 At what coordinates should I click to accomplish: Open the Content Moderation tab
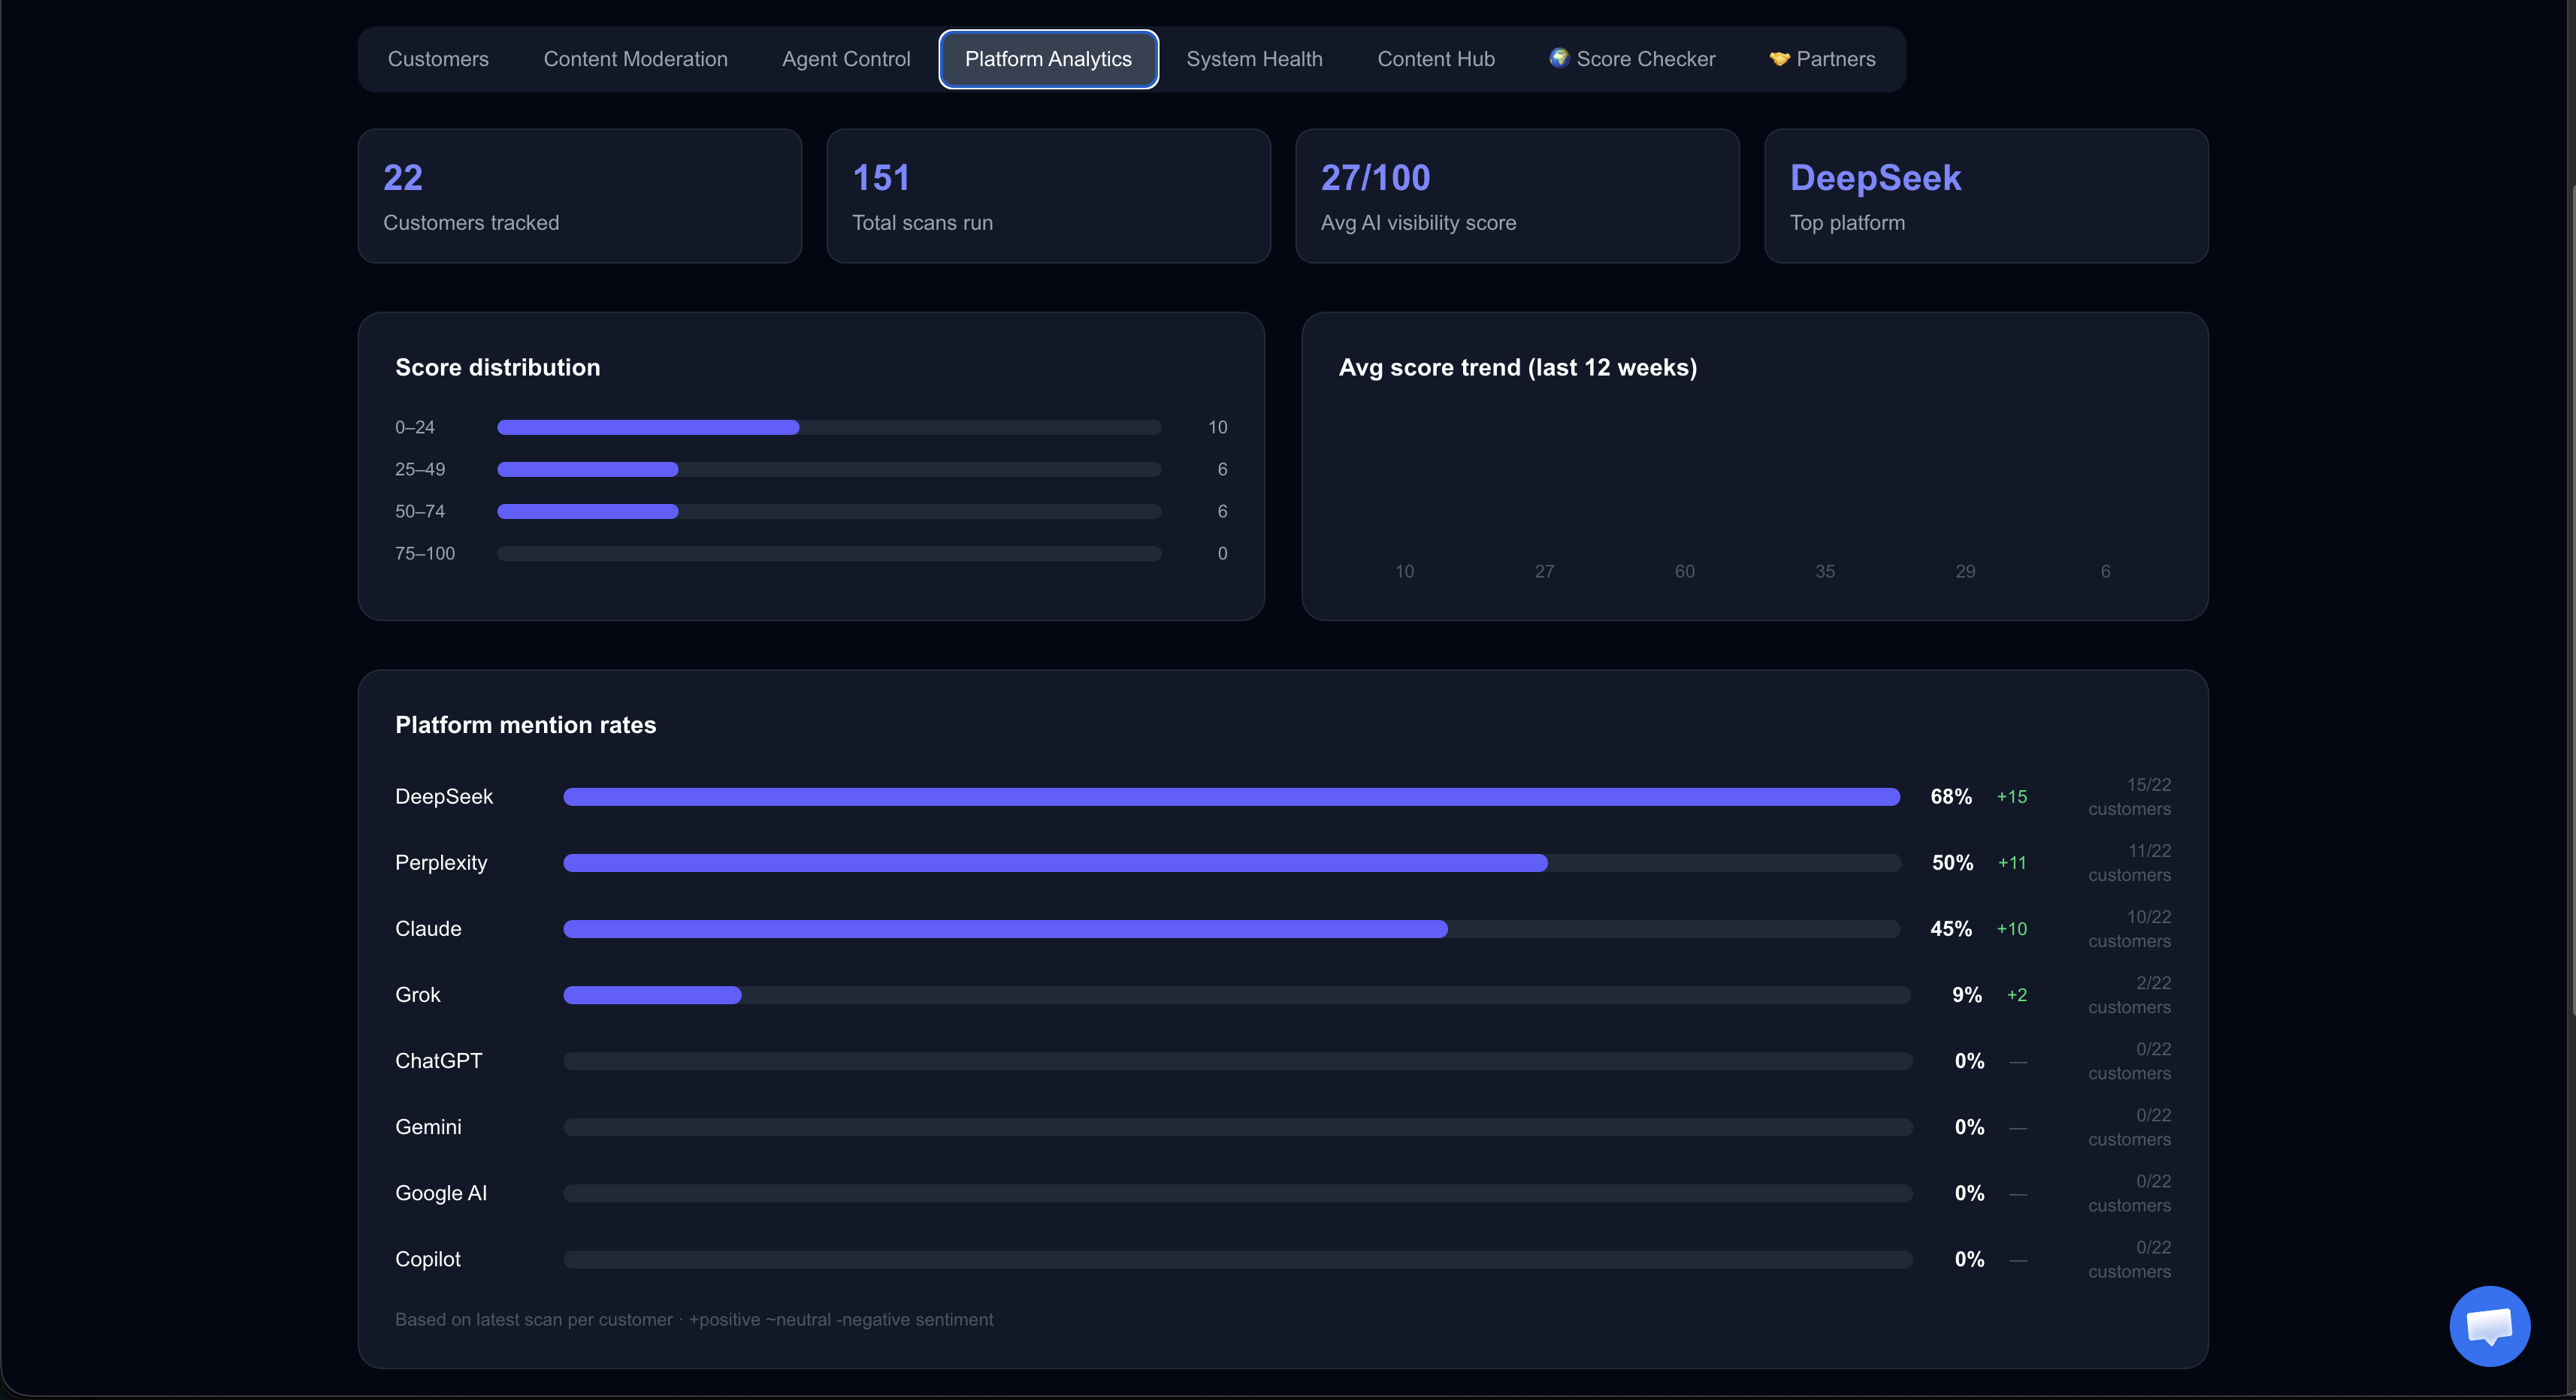[635, 59]
